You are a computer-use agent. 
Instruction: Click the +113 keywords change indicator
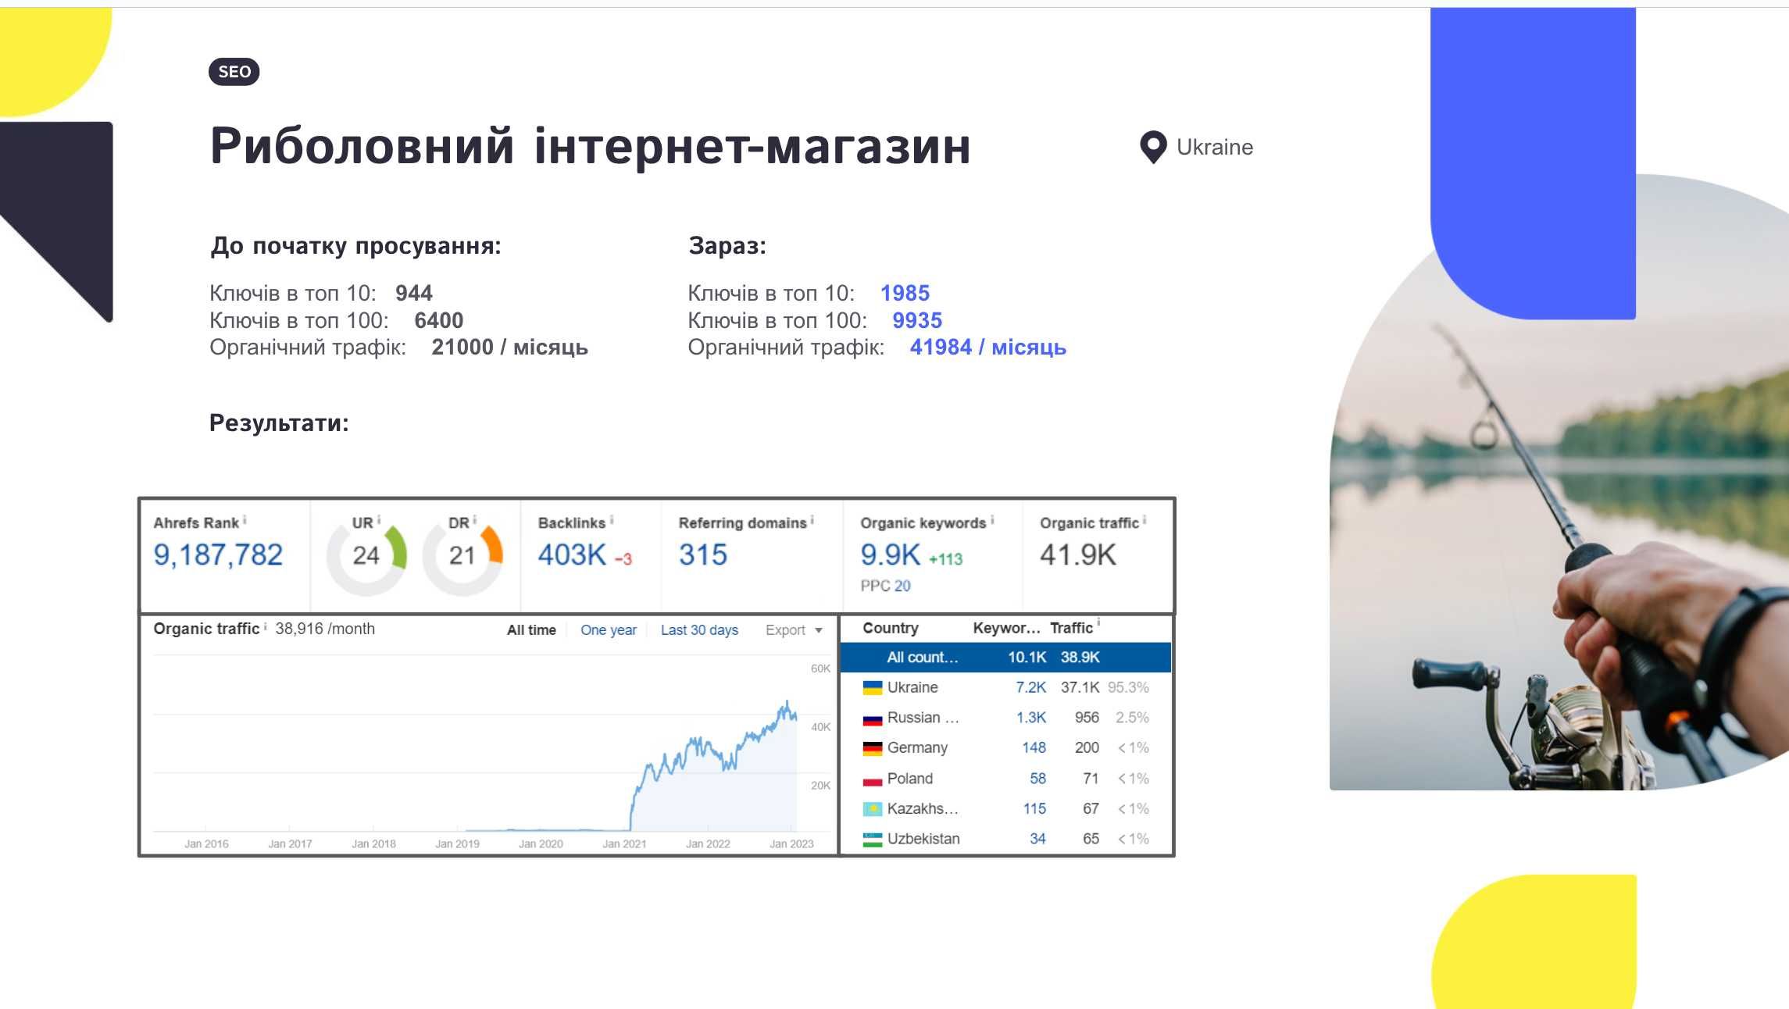pos(945,559)
